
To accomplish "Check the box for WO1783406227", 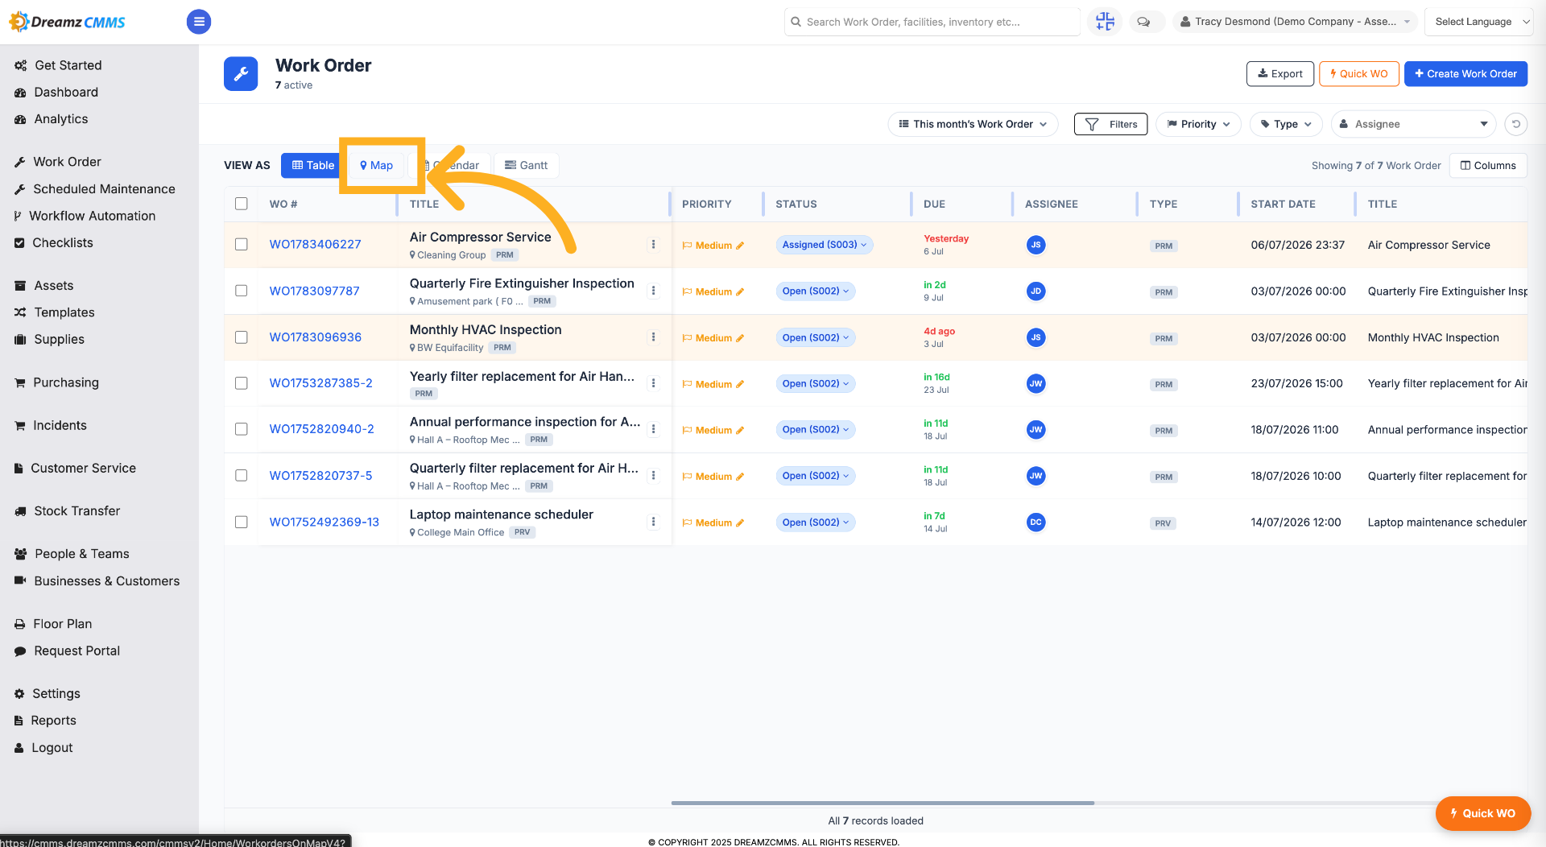I will pos(241,244).
